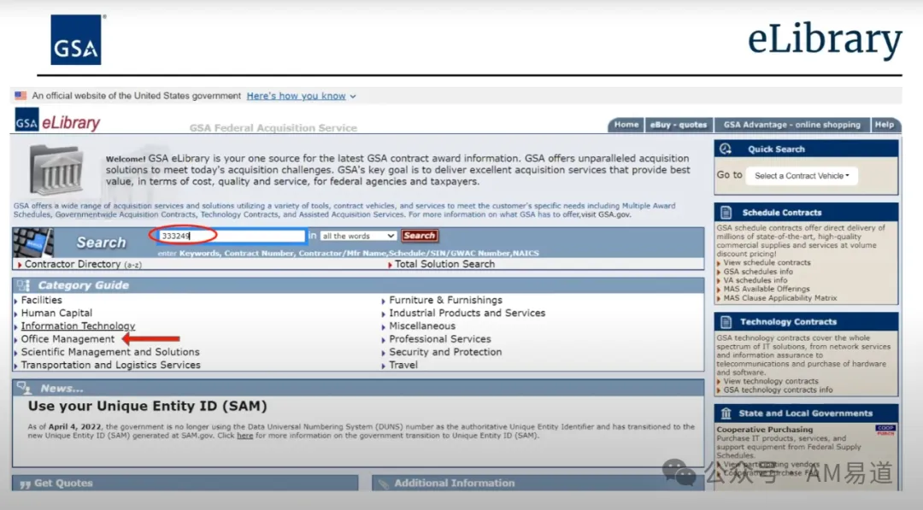Open VA schedules info link

(755, 280)
